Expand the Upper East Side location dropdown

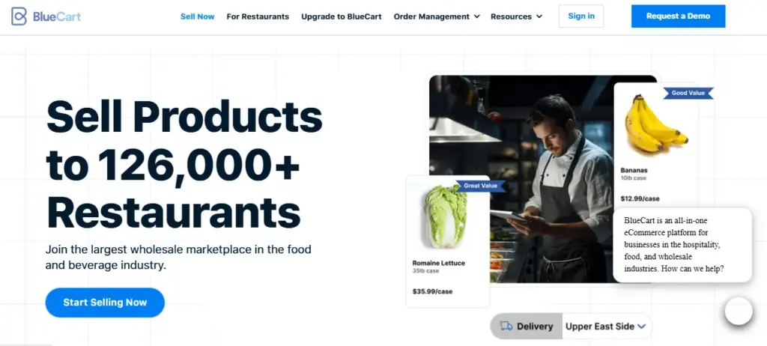[x=605, y=327]
